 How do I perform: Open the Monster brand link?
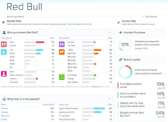click(x=5, y=108)
